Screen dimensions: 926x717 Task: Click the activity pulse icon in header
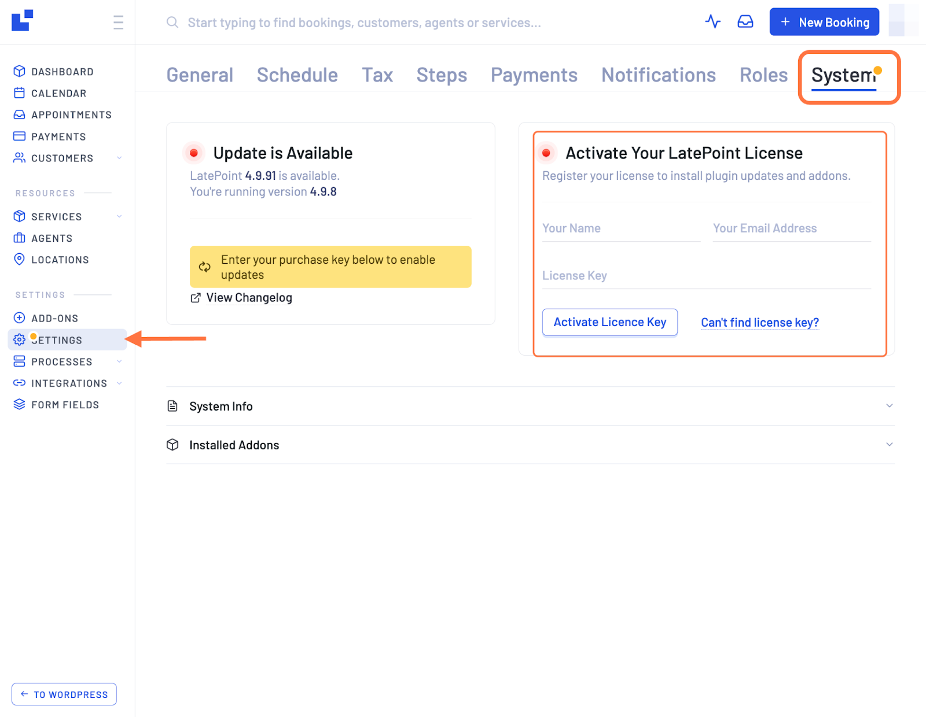point(713,21)
